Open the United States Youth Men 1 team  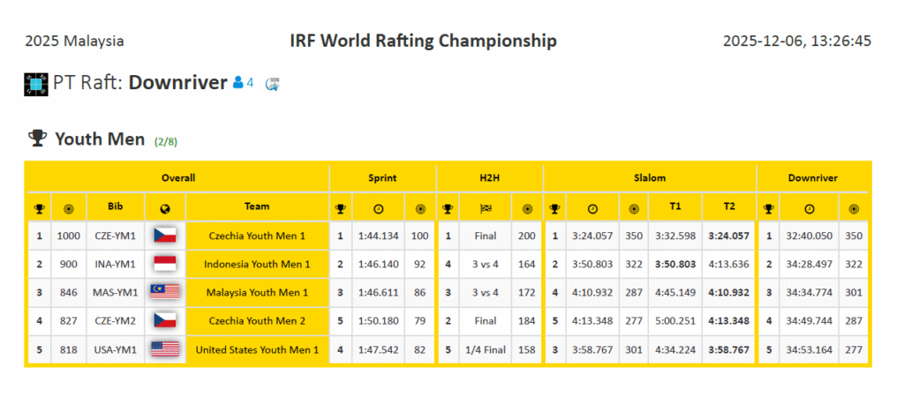[x=257, y=349]
